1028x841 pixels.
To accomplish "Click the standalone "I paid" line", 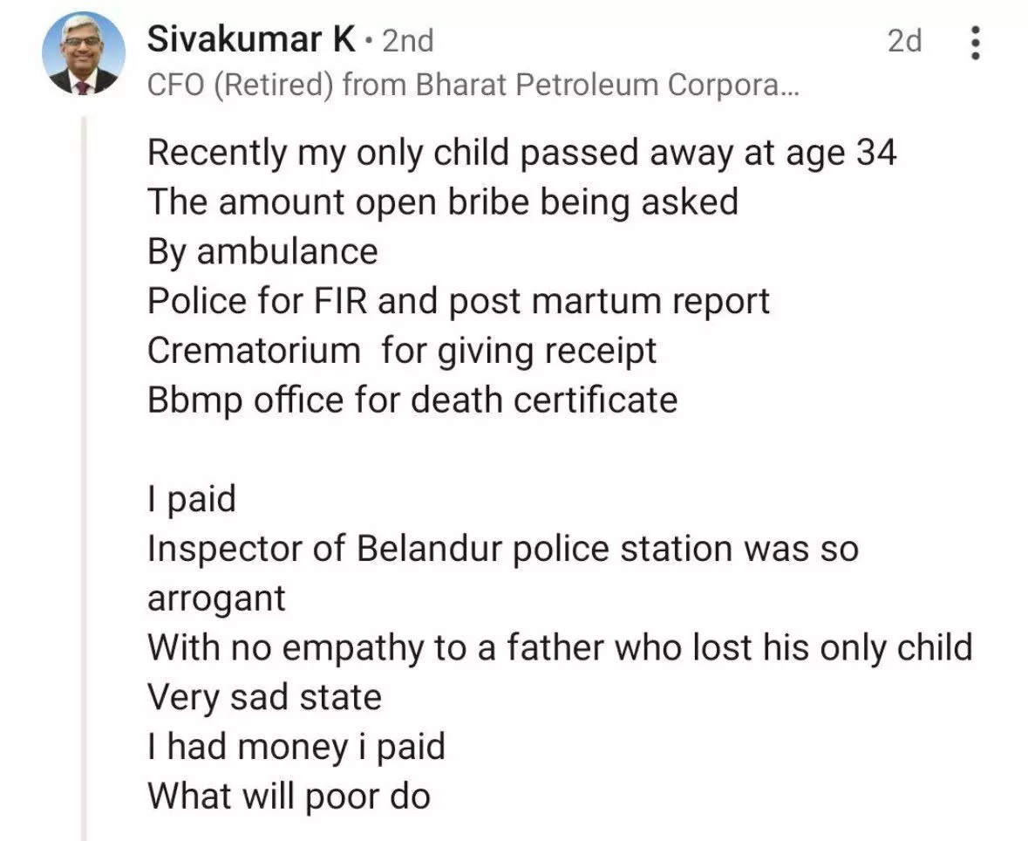I will pyautogui.click(x=191, y=500).
